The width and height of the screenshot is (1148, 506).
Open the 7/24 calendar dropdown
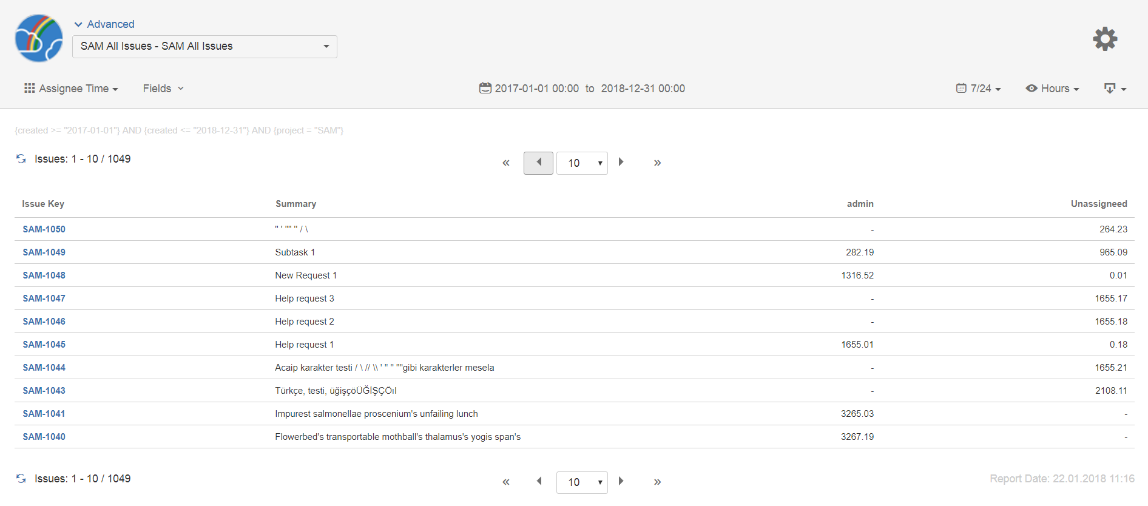pos(978,89)
